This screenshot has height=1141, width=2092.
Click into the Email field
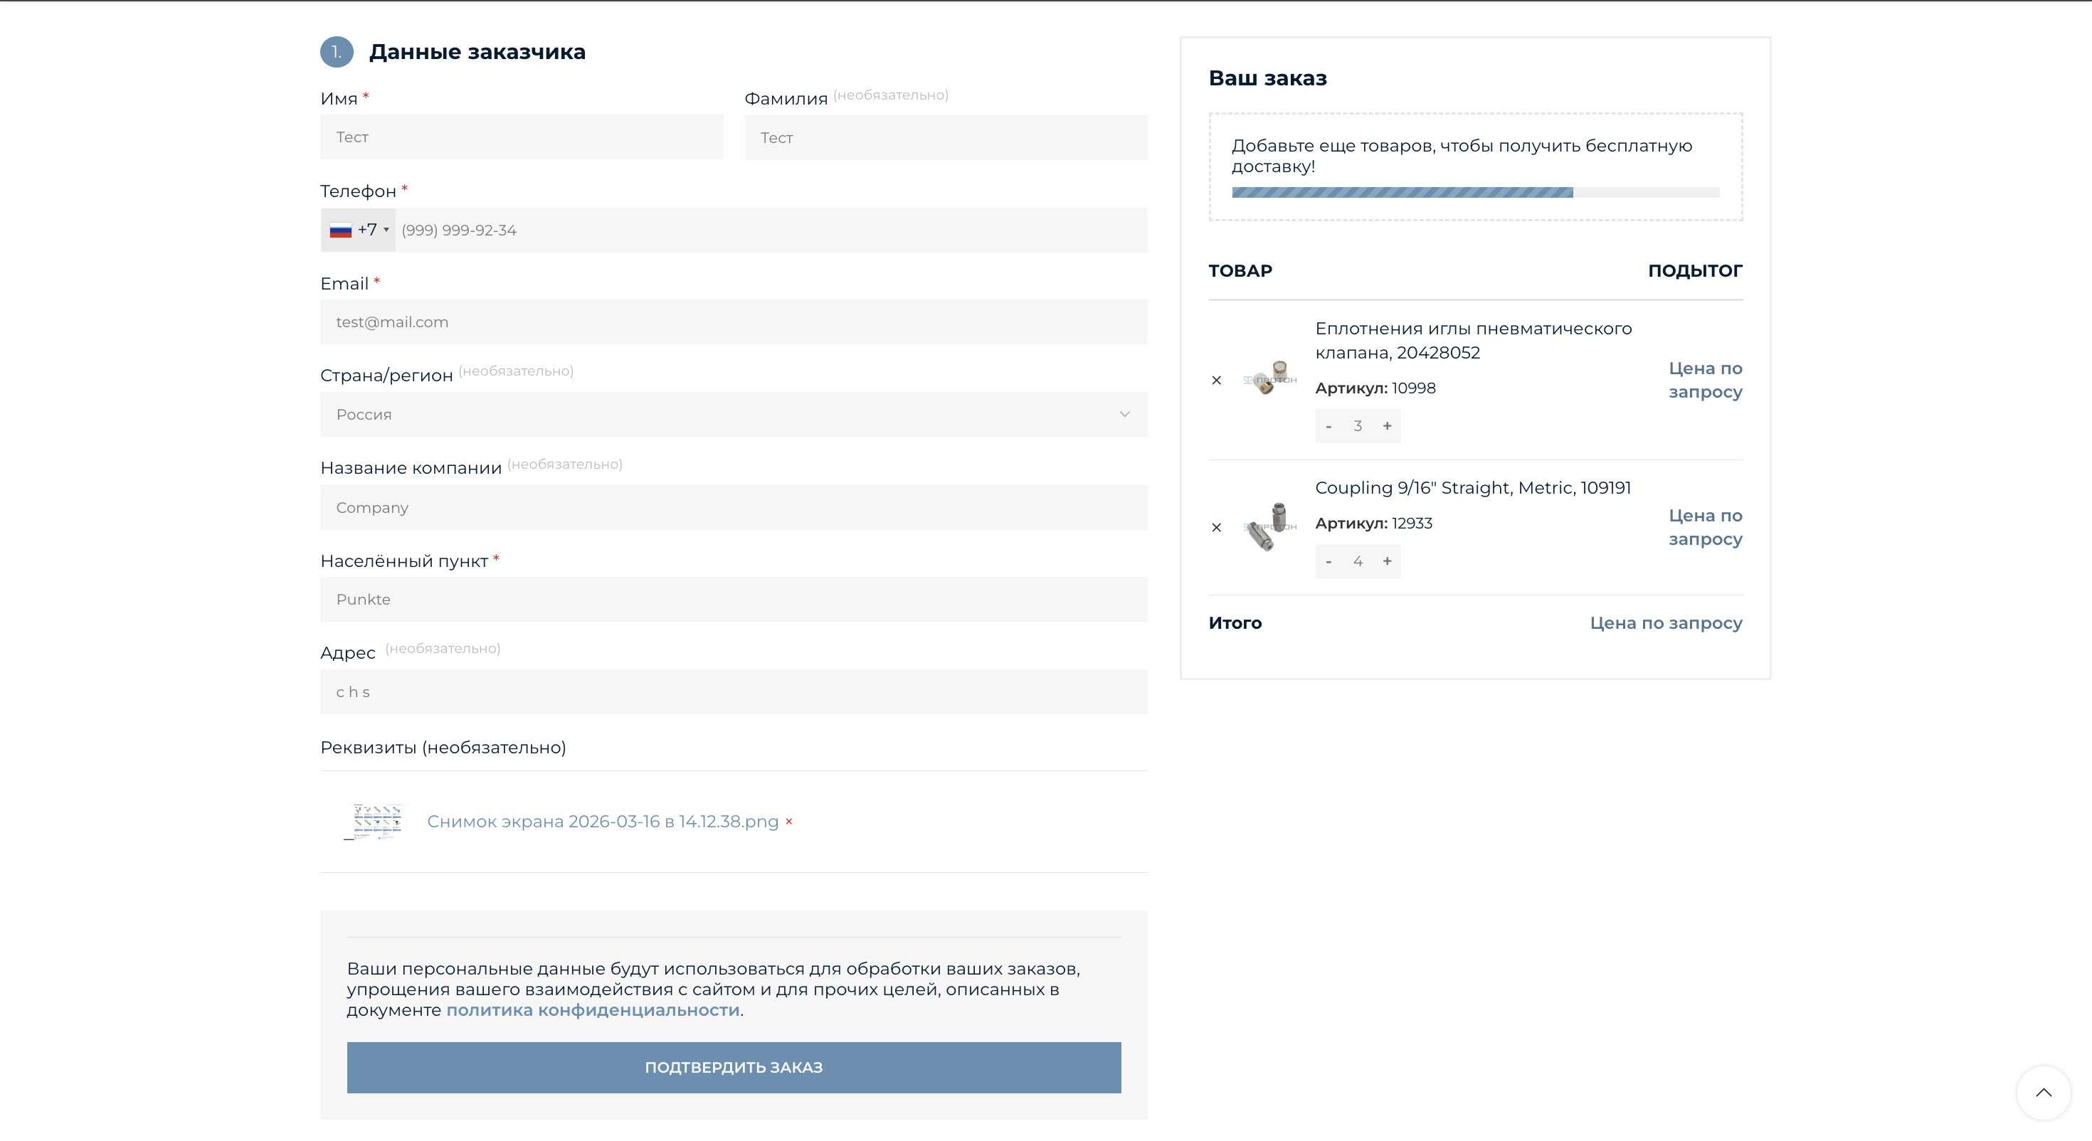coord(734,322)
